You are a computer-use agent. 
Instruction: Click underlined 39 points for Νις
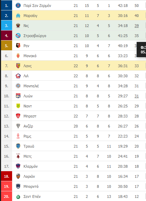137,26
